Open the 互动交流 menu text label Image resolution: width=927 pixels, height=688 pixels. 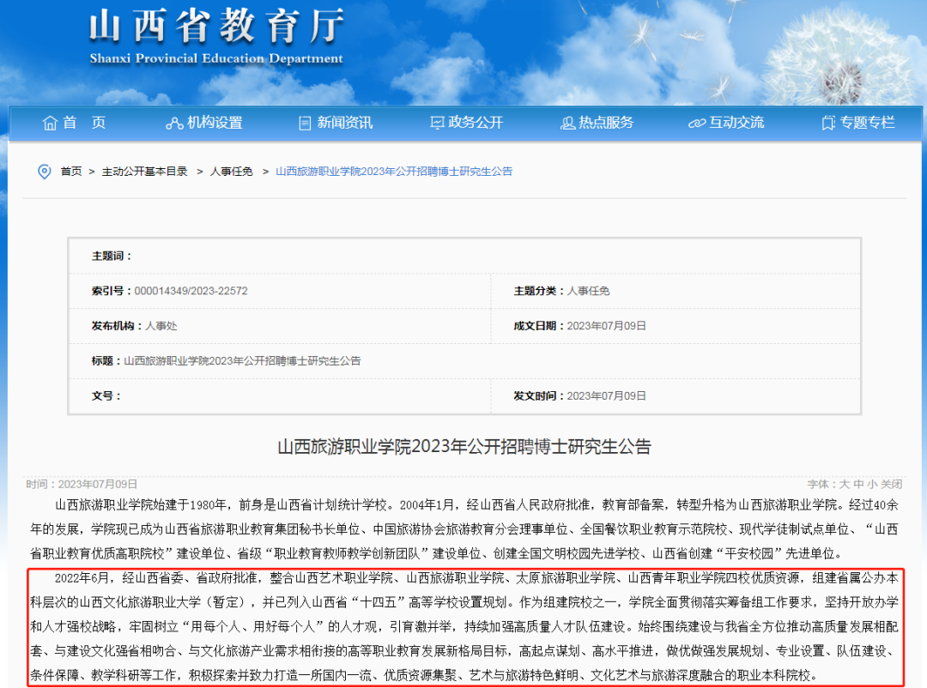tap(736, 123)
